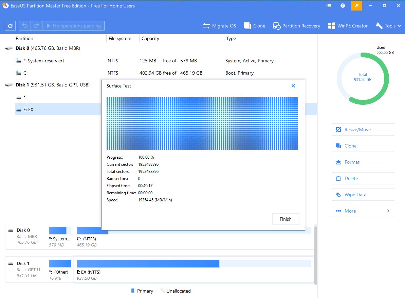The image size is (405, 298).
Task: Click Clone button in side panel
Action: click(363, 146)
